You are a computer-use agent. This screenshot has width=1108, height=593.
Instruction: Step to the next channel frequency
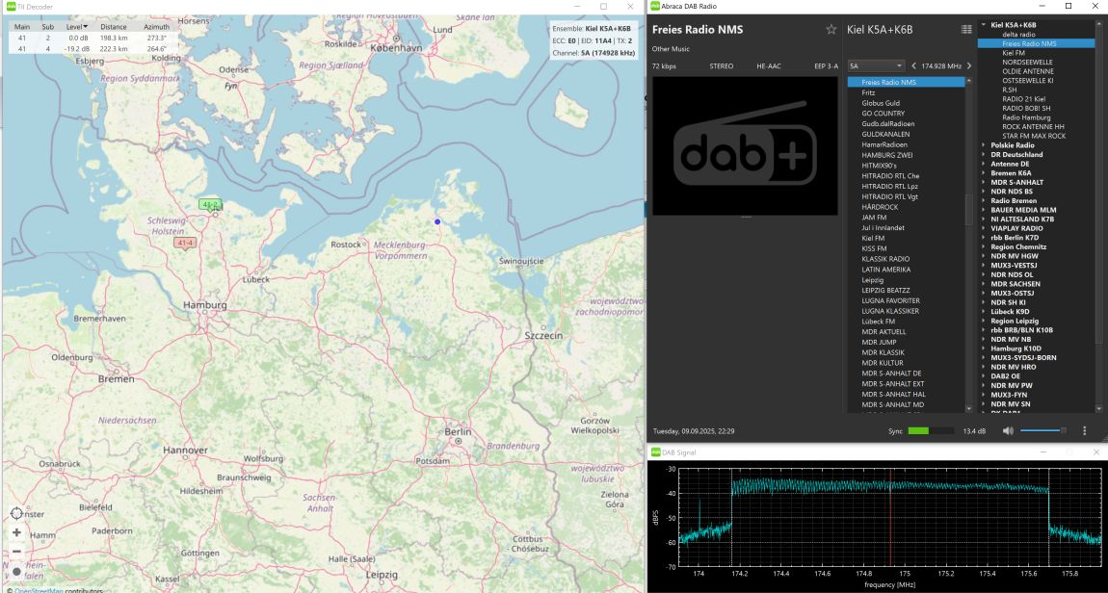coord(968,65)
